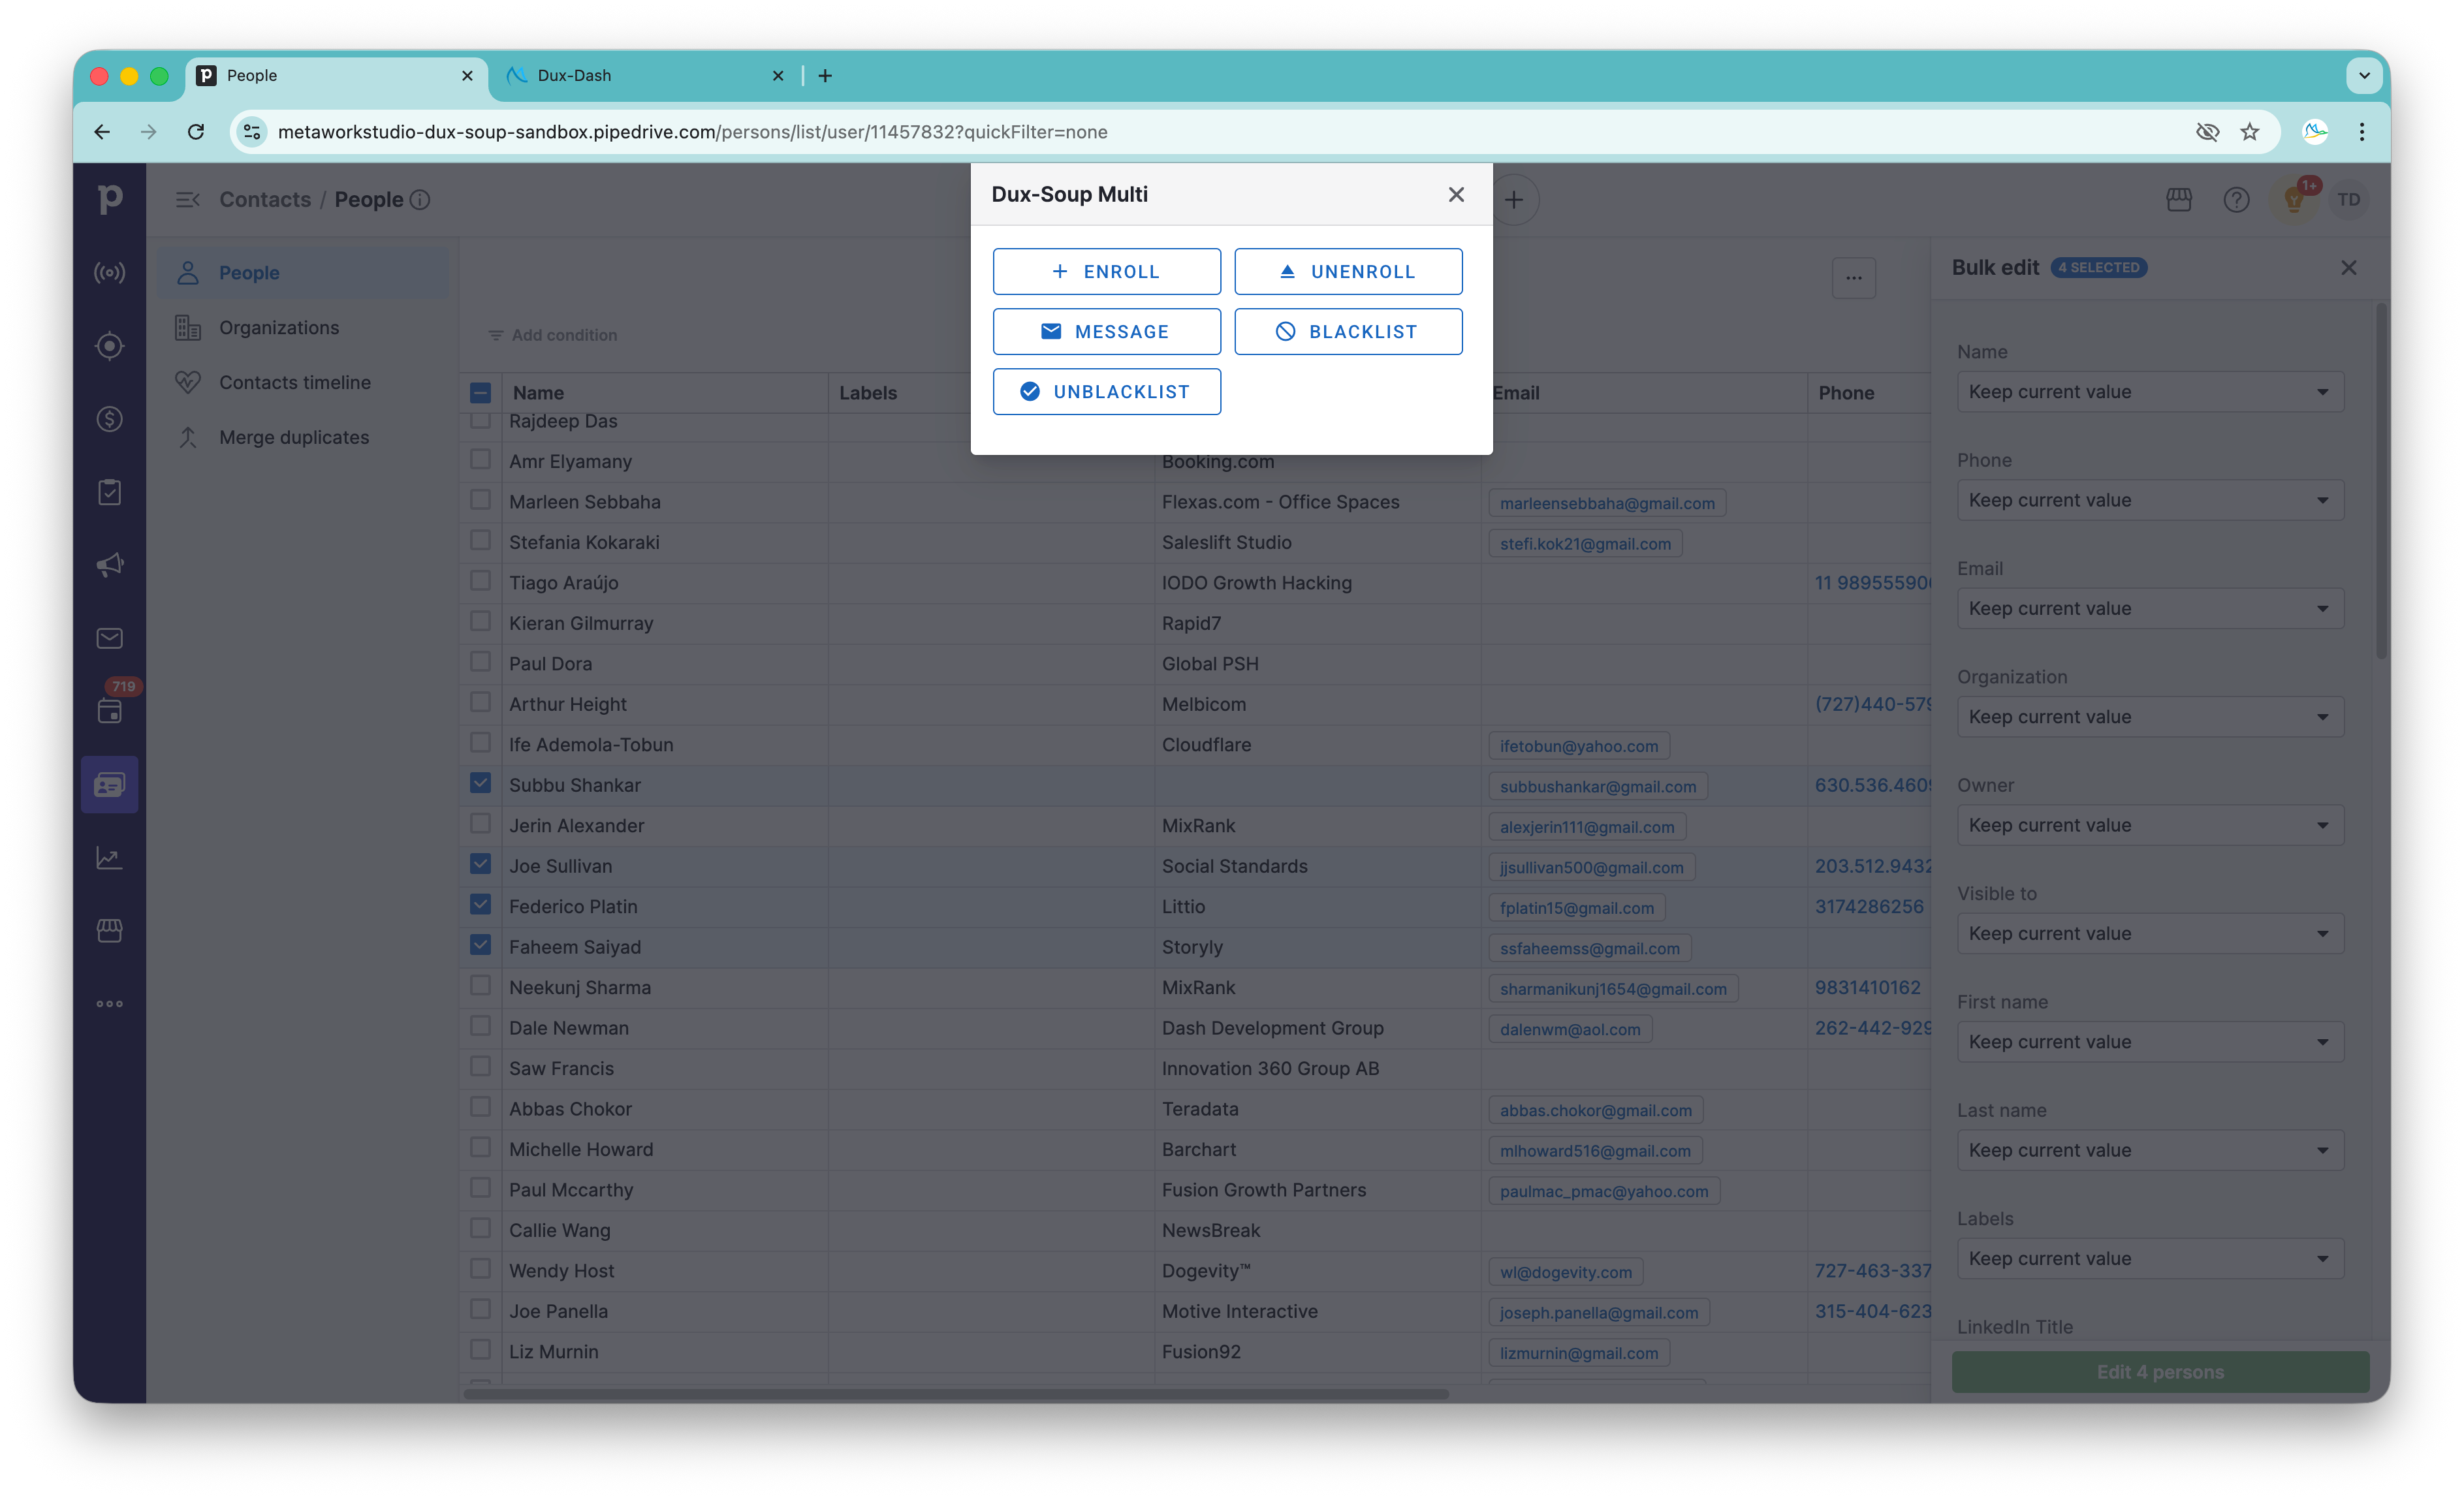This screenshot has width=2464, height=1500.
Task: Open Insights chart icon in sidebar
Action: tap(110, 858)
